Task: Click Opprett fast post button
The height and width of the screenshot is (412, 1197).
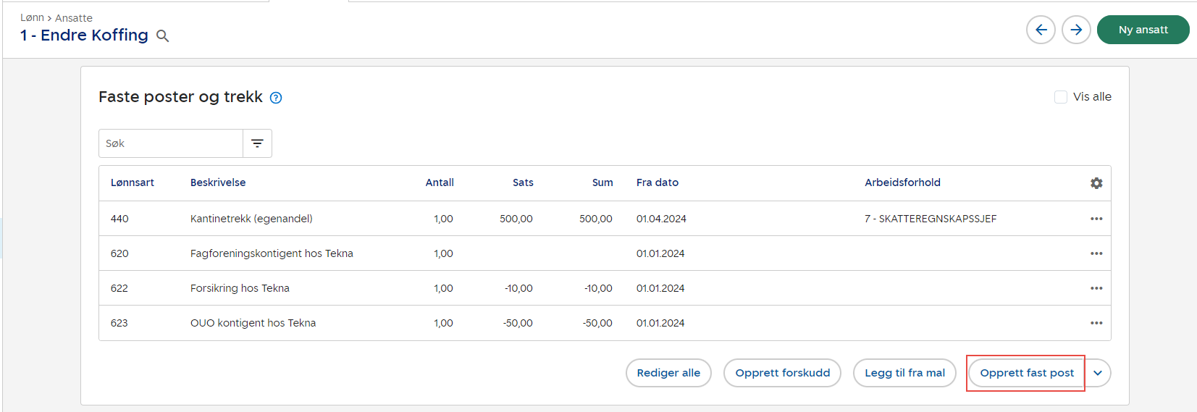Action: (x=1026, y=373)
